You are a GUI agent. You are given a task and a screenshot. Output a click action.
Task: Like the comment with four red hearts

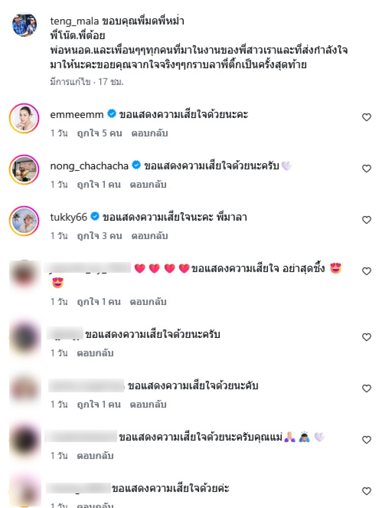(x=366, y=271)
